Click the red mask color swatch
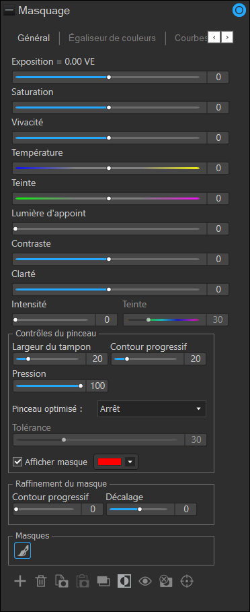 110,462
